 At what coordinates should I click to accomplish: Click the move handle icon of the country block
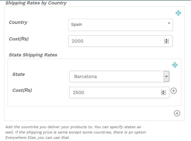178,13
